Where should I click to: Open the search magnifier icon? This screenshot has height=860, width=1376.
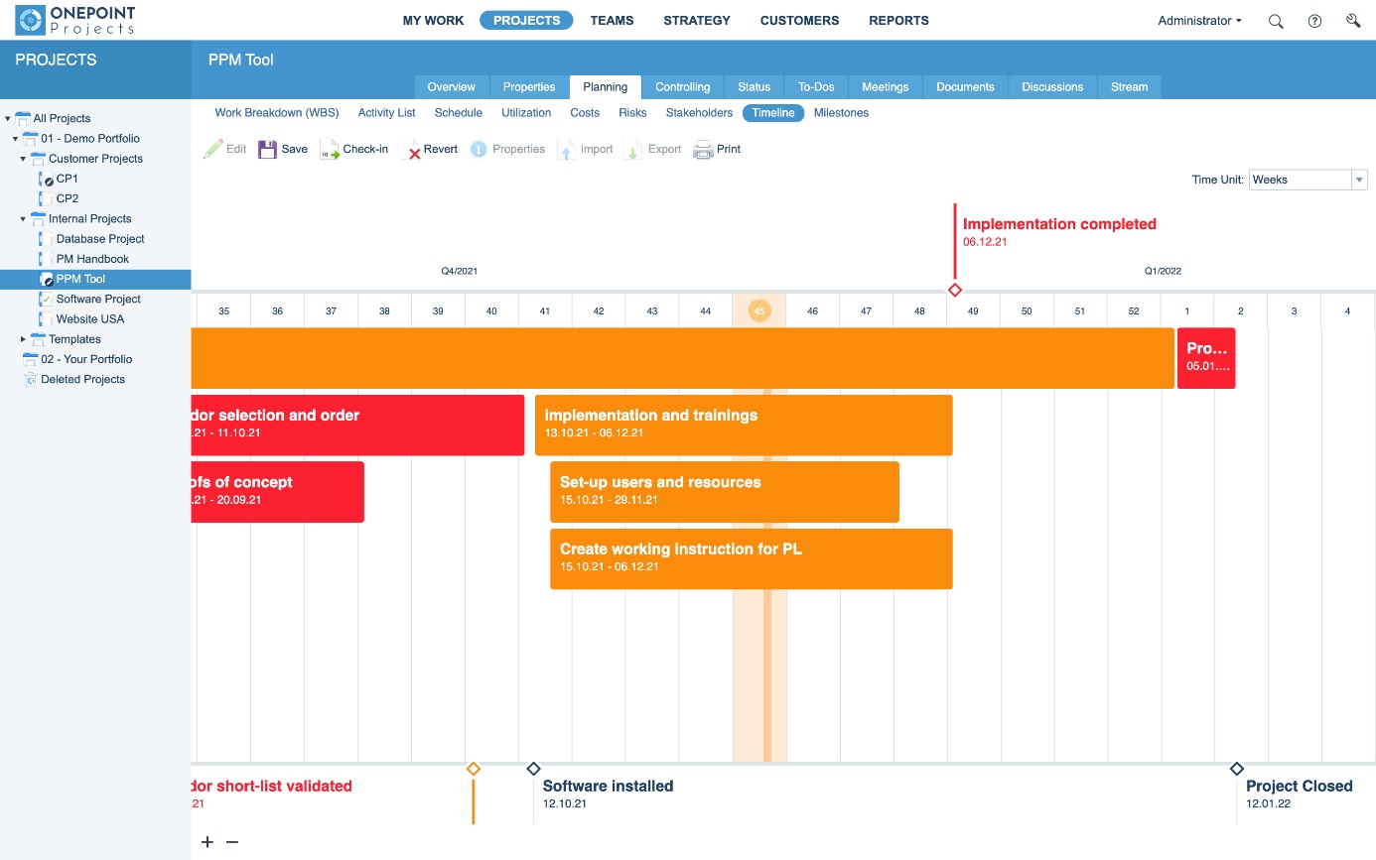tap(1276, 21)
